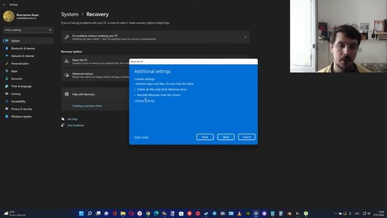Open Microsoft Store from the taskbar

[x=181, y=213]
